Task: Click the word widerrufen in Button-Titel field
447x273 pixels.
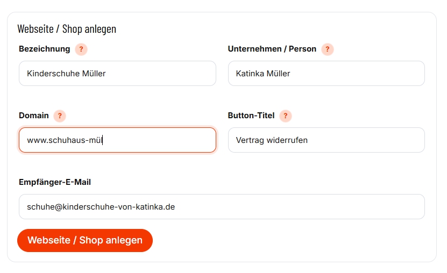Action: (289, 140)
